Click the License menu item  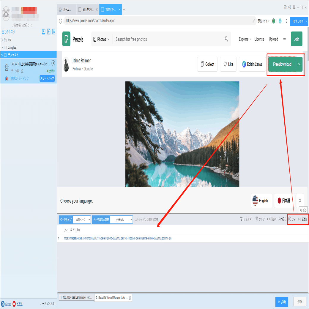tap(259, 39)
